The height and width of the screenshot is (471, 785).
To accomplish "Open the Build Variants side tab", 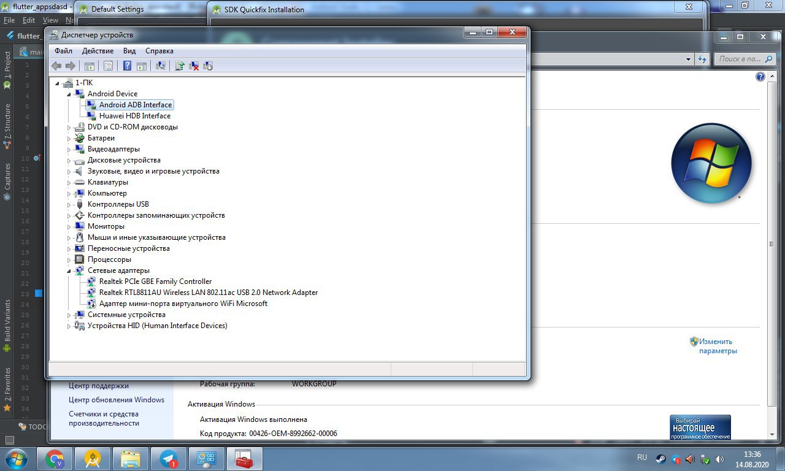I will (x=7, y=326).
